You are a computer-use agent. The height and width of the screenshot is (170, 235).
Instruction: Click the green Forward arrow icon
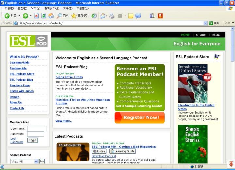point(25,16)
